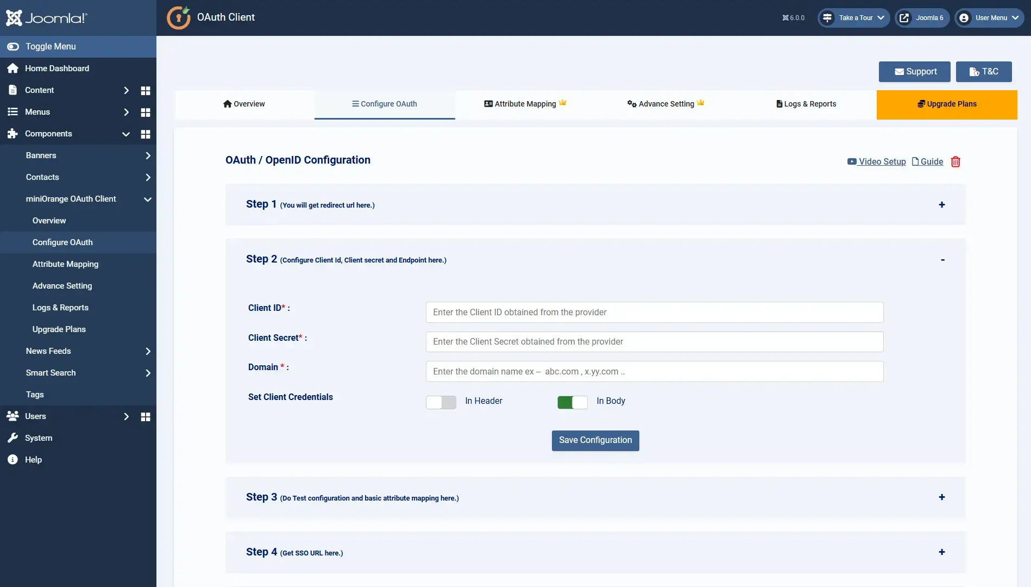Image resolution: width=1031 pixels, height=587 pixels.
Task: Click the Help info icon in sidebar
Action: coord(12,459)
